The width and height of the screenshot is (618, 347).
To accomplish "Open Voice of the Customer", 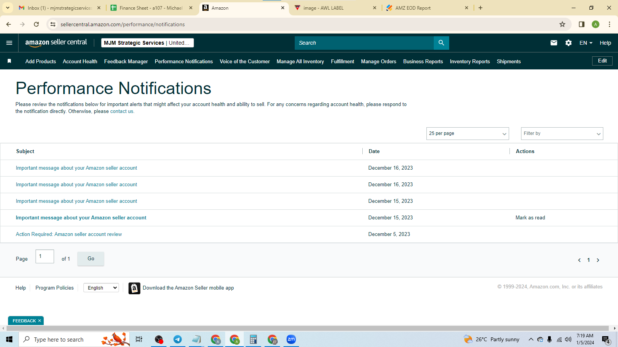I will pos(244,61).
